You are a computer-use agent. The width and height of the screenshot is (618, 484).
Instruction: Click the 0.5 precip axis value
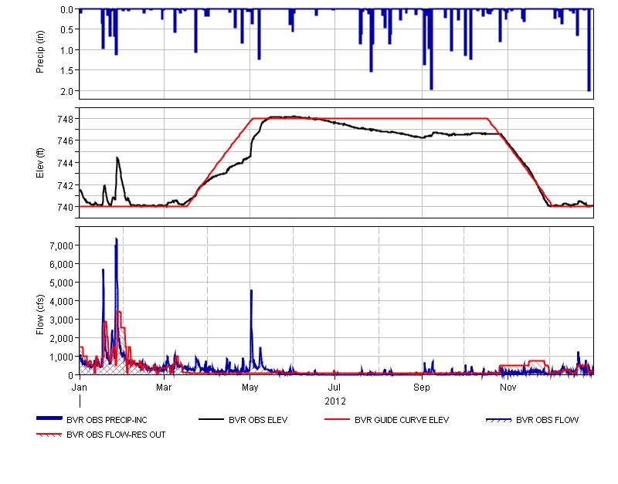point(67,29)
